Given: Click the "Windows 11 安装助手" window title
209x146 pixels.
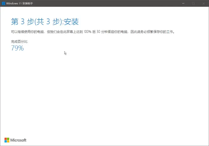Looking at the screenshot, I should (19, 3).
